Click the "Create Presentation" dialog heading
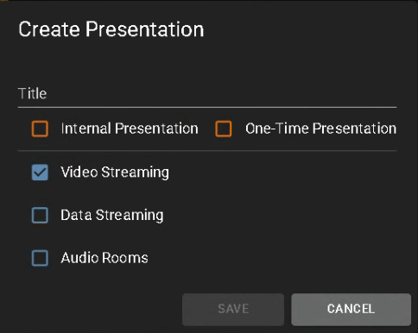Screen dimensions: 418x333 pos(111,29)
